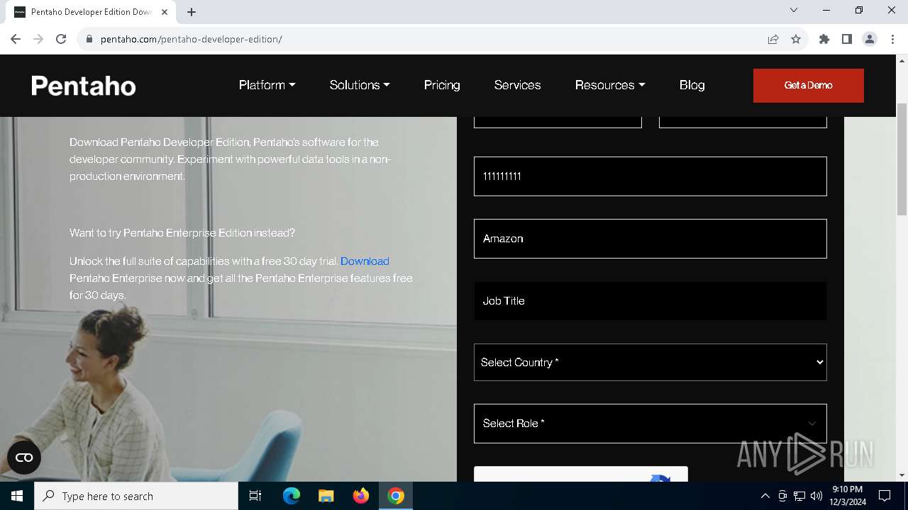Click the address bar URL
Screen dimensions: 908x510
point(192,39)
